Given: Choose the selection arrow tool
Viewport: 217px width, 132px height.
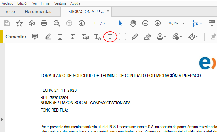Looking at the screenshot, I should pos(120,23).
